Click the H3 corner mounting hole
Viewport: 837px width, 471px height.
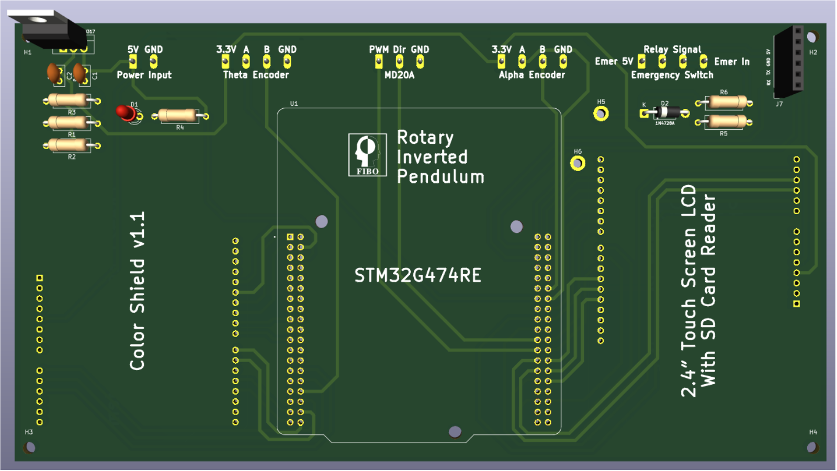tap(30, 447)
